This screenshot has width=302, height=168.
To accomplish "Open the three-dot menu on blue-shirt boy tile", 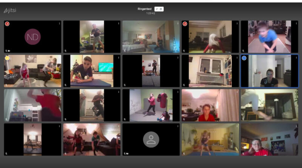I will [x=296, y=23].
